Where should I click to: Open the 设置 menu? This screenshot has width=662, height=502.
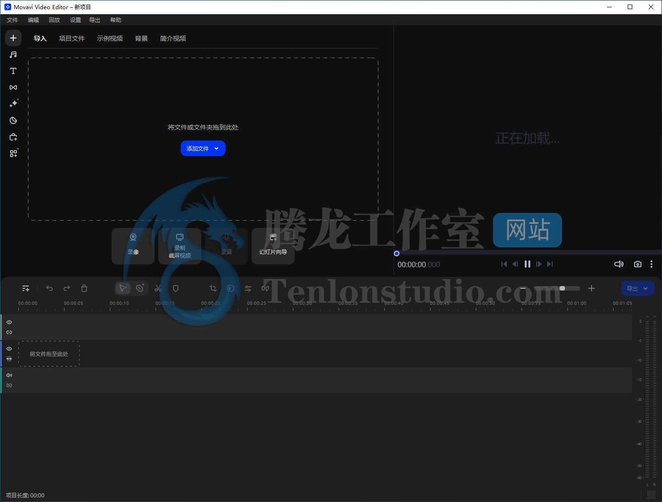pyautogui.click(x=75, y=20)
